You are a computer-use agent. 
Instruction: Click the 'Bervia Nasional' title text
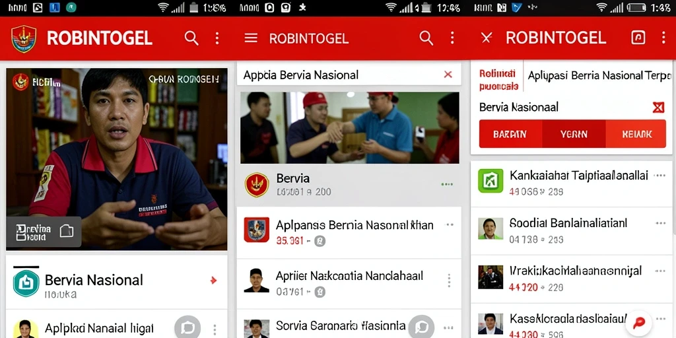click(94, 280)
